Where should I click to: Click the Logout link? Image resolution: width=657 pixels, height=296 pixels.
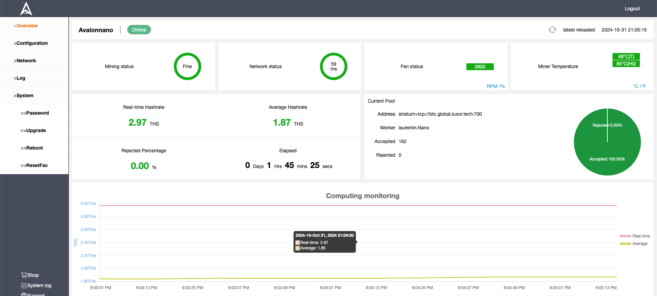[632, 9]
